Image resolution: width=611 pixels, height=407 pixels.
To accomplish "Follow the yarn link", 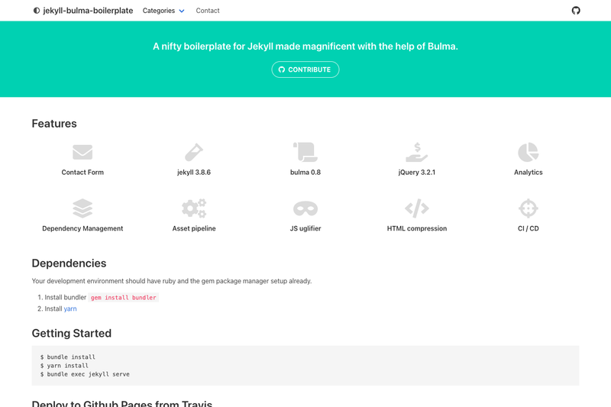I will (x=70, y=308).
